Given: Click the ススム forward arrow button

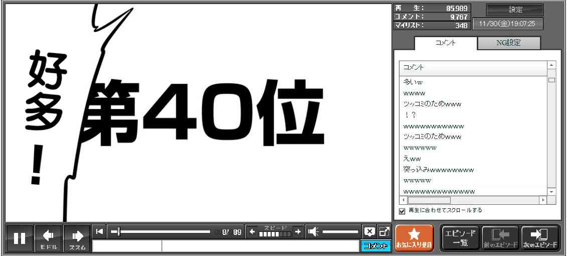Looking at the screenshot, I should [77, 238].
